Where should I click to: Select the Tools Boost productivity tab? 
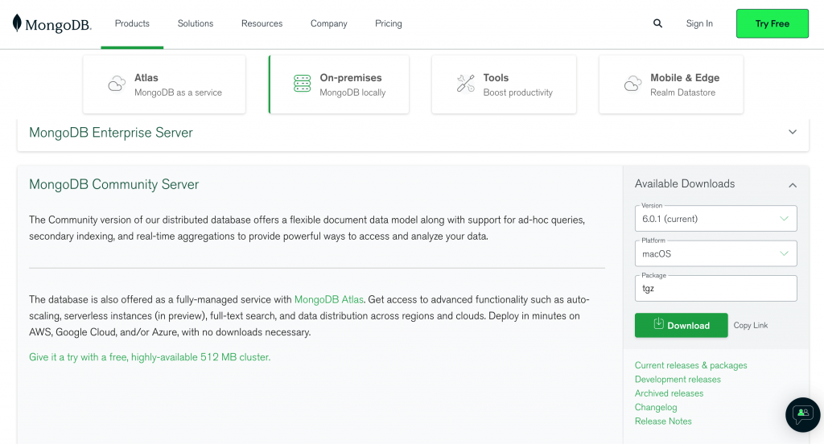click(x=504, y=84)
